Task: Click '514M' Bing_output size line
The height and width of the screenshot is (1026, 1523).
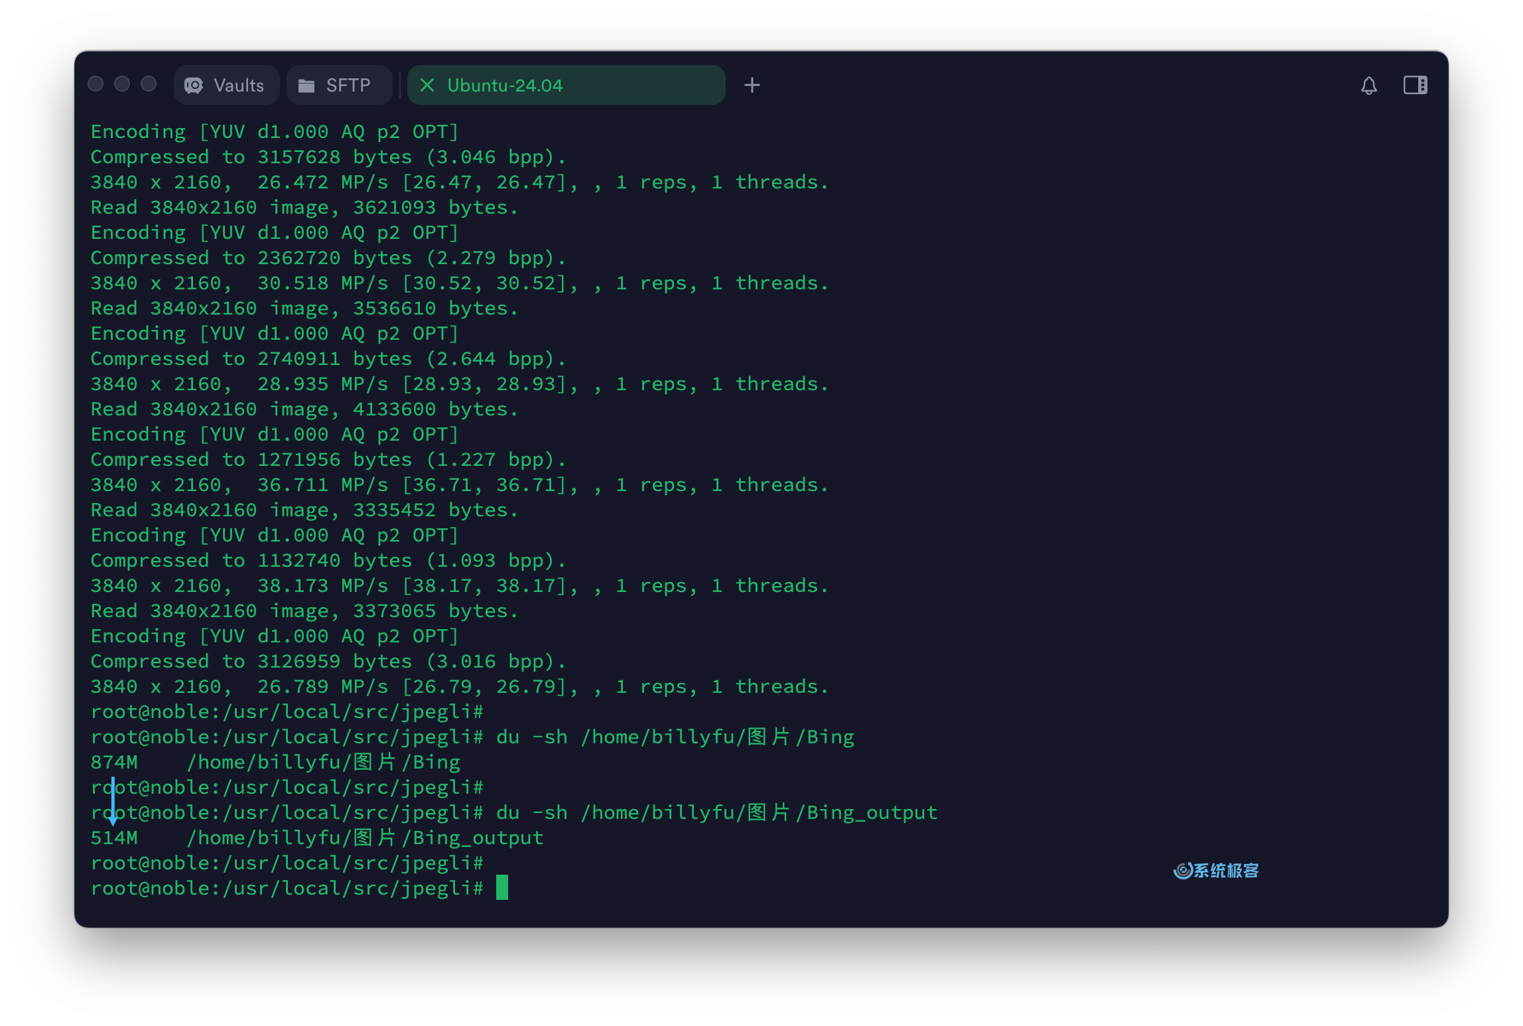Action: (x=317, y=838)
